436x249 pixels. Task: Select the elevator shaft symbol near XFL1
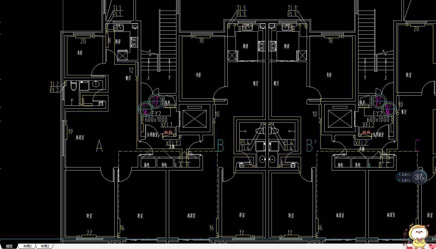[194, 119]
